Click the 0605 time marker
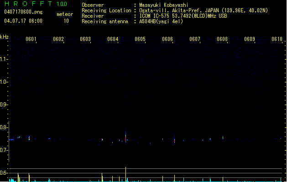Screen dimensions: 287x182 140,39
